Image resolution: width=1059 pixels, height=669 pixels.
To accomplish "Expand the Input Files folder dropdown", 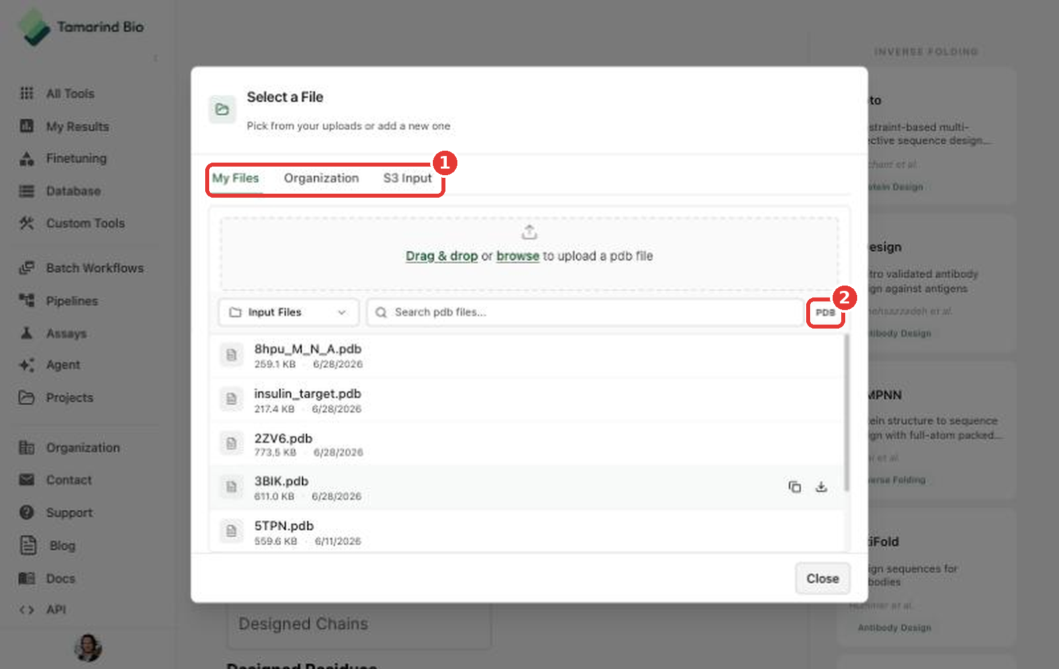I will click(289, 312).
